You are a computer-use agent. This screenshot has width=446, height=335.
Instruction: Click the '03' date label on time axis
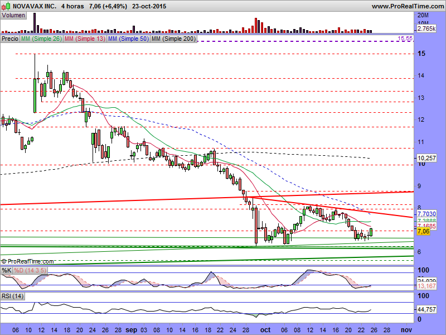[x=144, y=330]
